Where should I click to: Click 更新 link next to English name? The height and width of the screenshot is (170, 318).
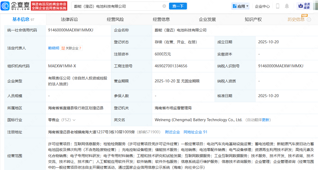pyautogui.click(x=266, y=120)
